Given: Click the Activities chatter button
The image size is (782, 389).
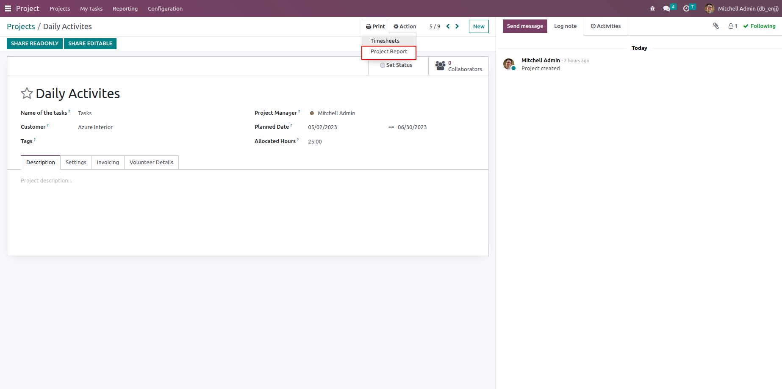Looking at the screenshot, I should point(606,26).
